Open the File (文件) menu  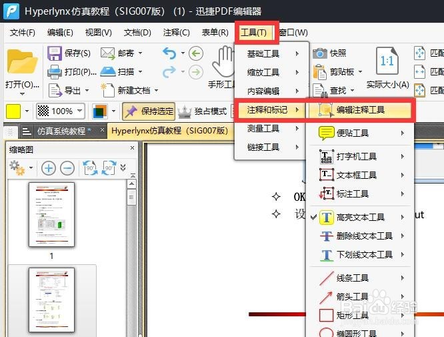(23, 33)
